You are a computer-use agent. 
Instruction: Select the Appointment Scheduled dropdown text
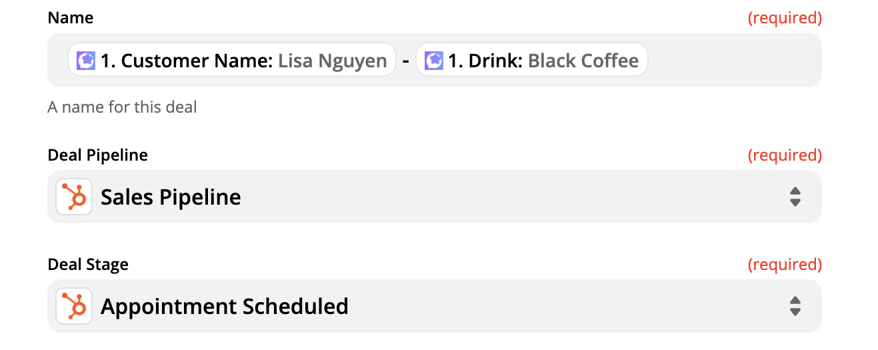tap(225, 307)
